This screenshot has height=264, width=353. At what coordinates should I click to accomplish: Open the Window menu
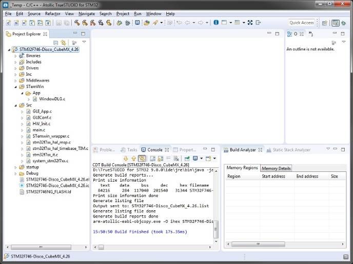pos(153,14)
